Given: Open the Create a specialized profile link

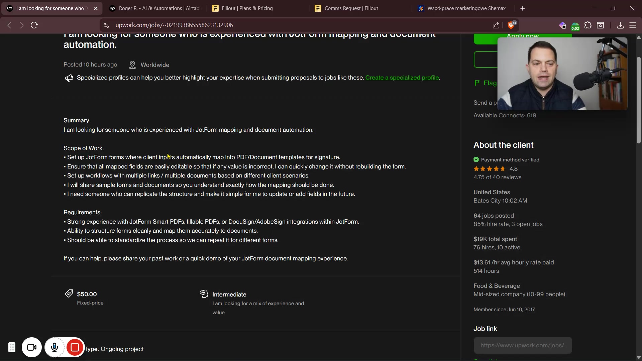Looking at the screenshot, I should [x=402, y=78].
